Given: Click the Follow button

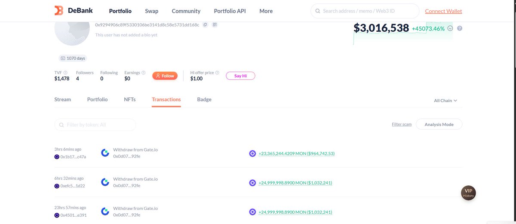Looking at the screenshot, I should 165,76.
